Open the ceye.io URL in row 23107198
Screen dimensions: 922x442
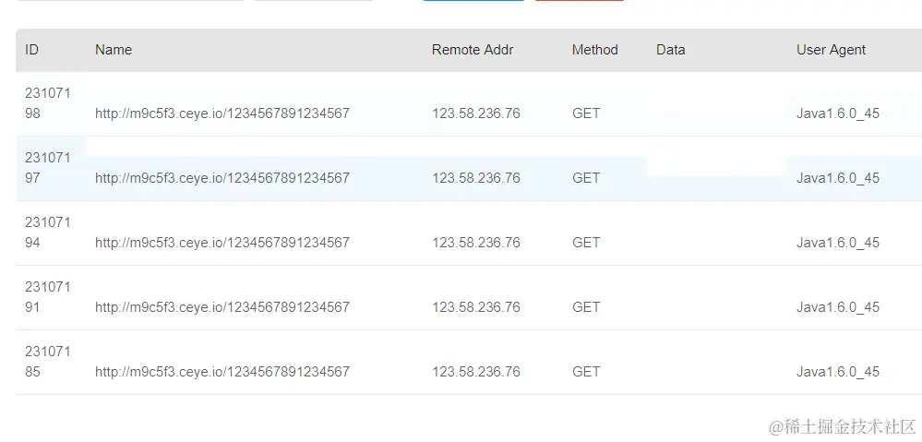click(x=222, y=113)
